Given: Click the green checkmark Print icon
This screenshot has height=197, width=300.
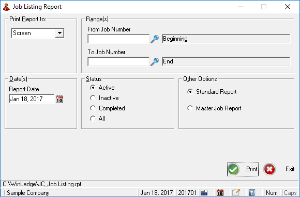Looking at the screenshot, I should click(233, 169).
